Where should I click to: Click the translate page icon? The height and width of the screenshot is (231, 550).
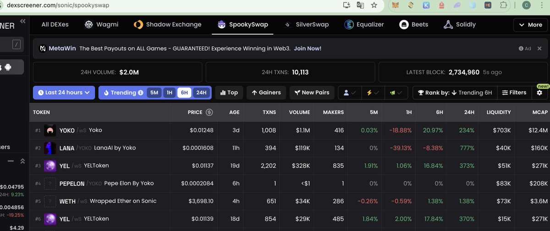tap(361, 5)
